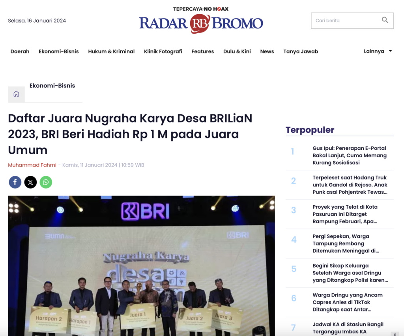This screenshot has height=336, width=404.
Task: Go to Ekonomi-Bisnis in navigation bar
Action: [59, 51]
